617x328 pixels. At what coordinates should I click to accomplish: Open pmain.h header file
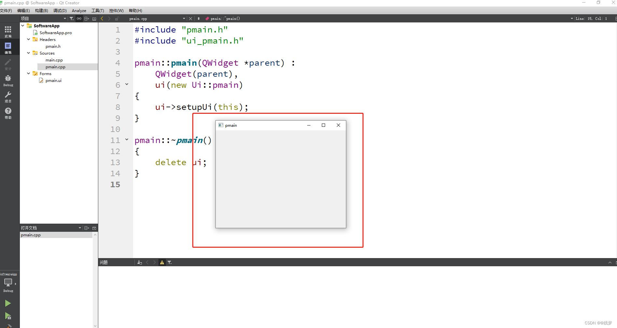point(53,46)
